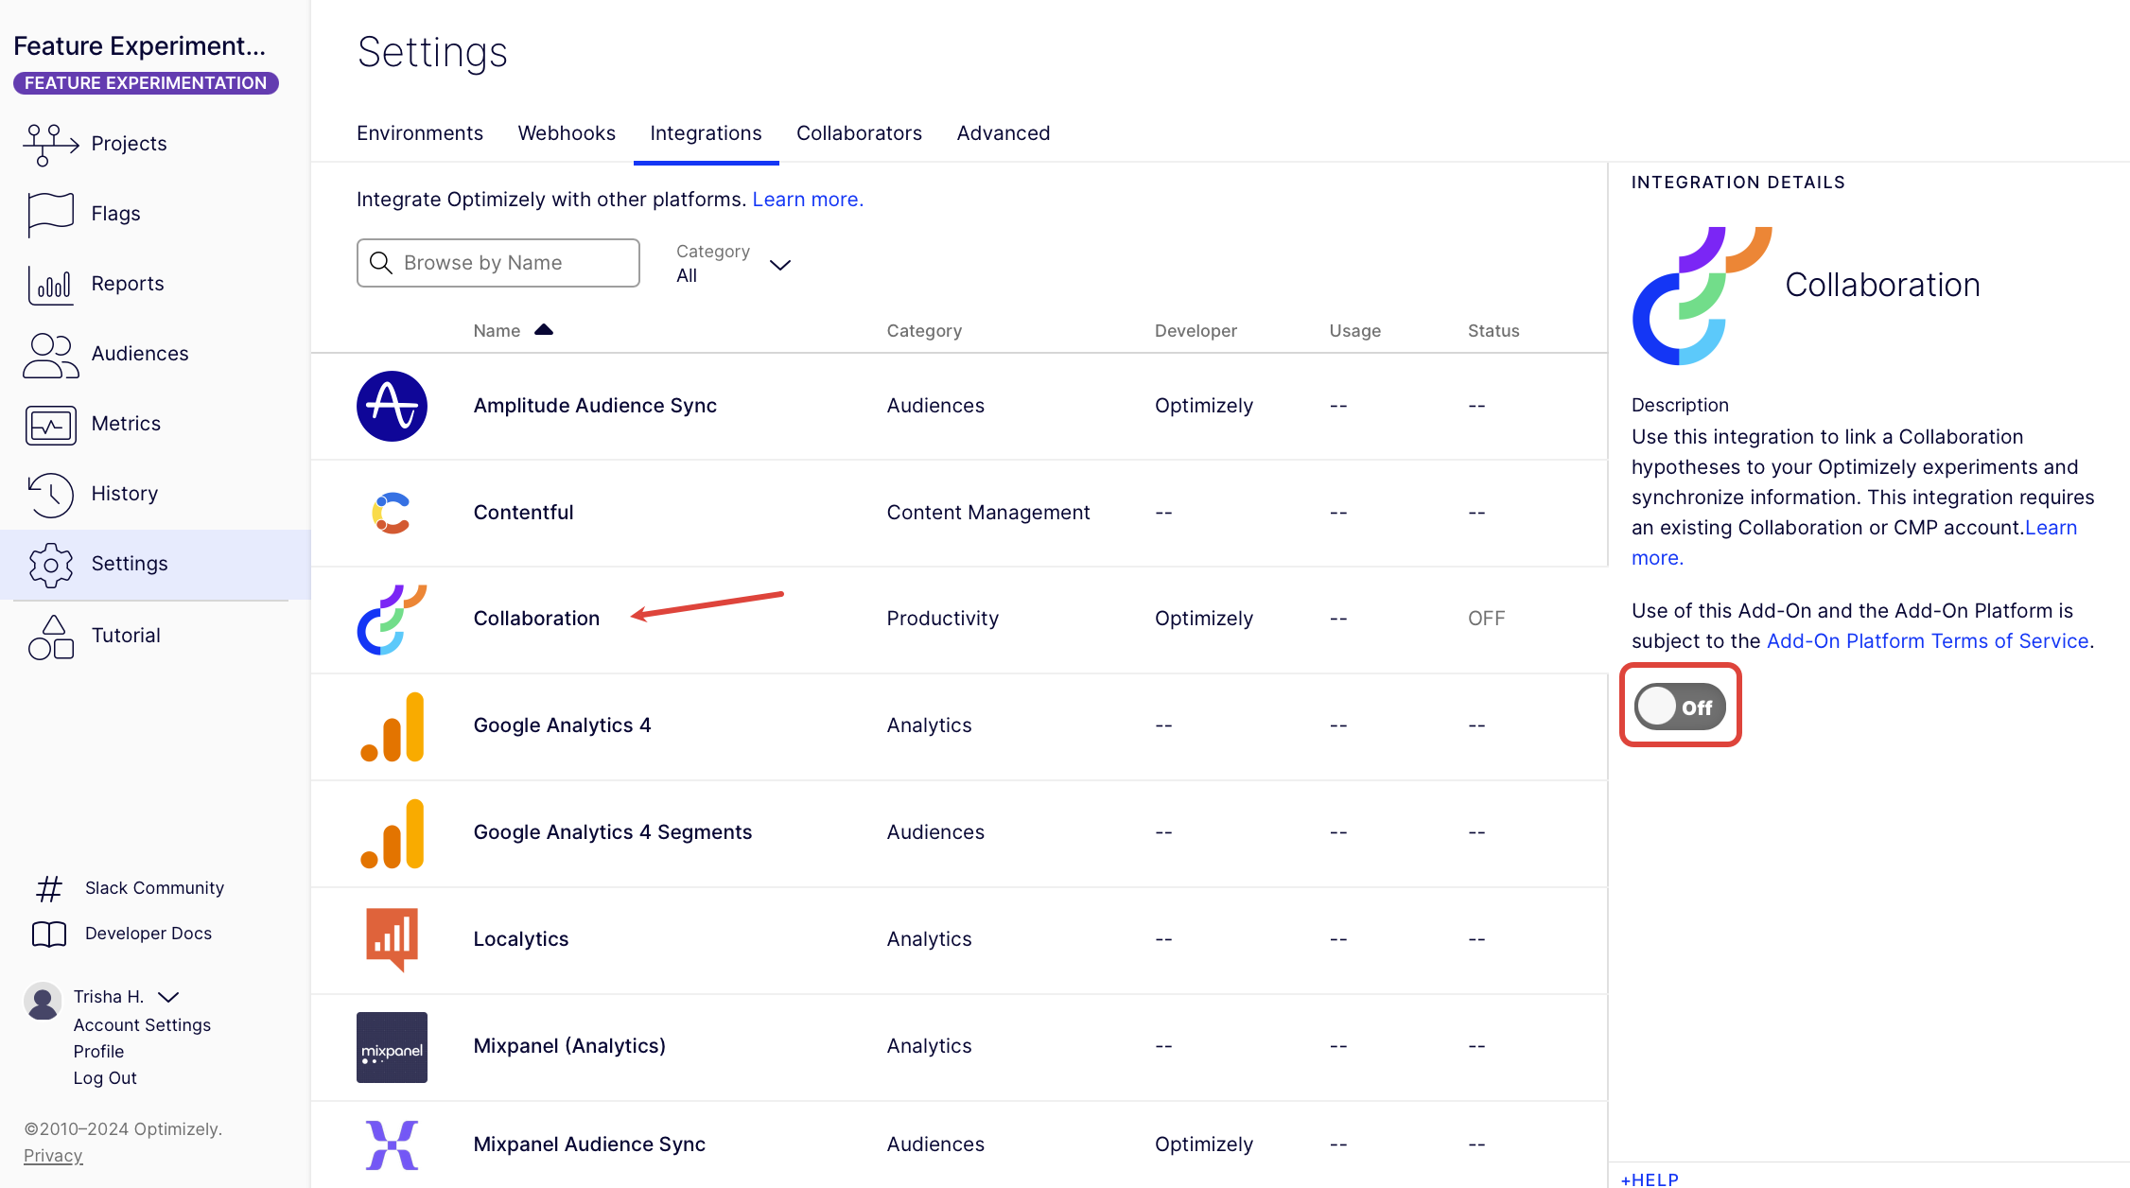
Task: Open Flags via flag icon
Action: [x=49, y=214]
